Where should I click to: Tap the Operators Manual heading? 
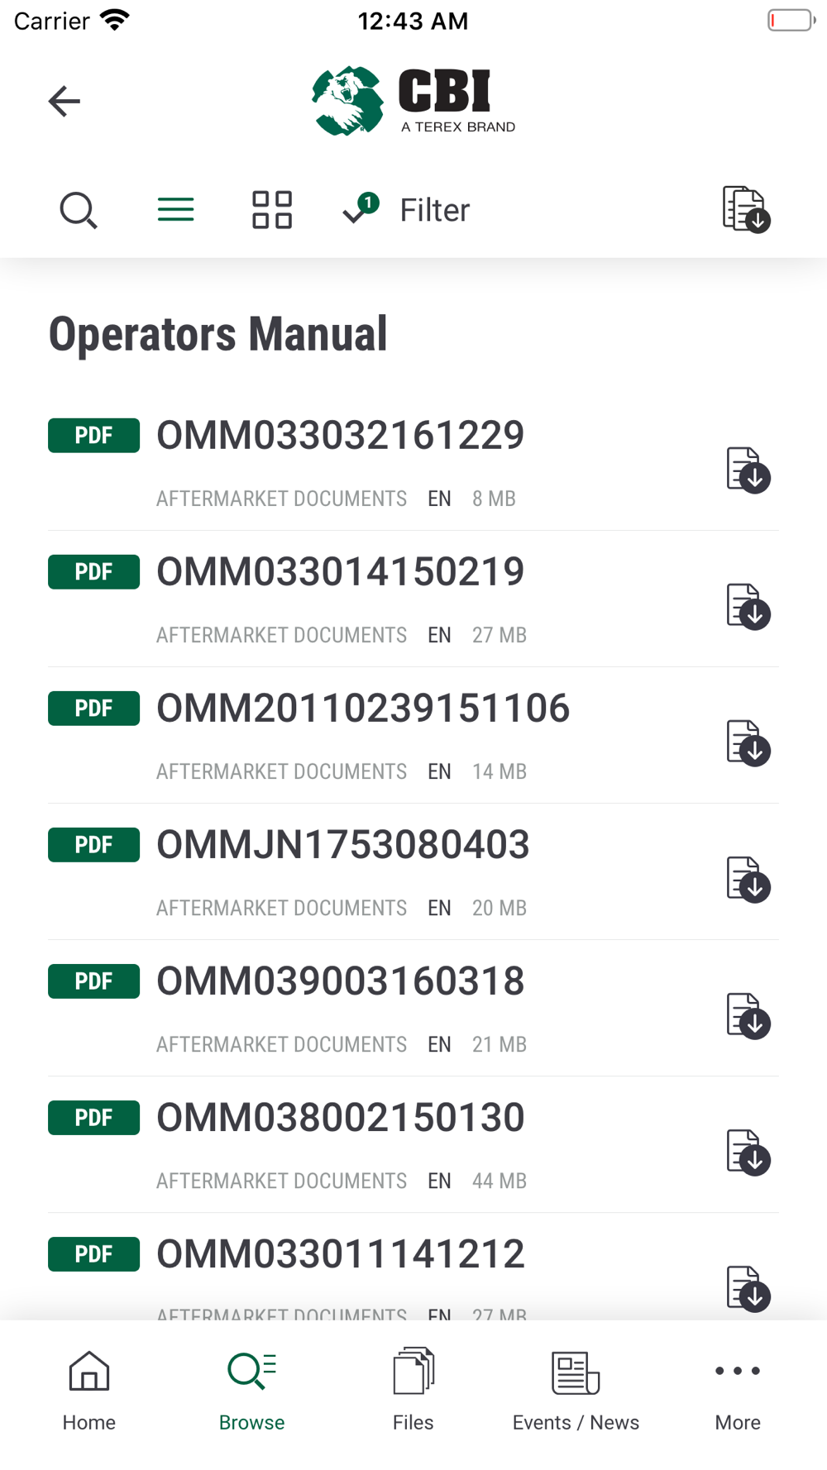click(218, 334)
